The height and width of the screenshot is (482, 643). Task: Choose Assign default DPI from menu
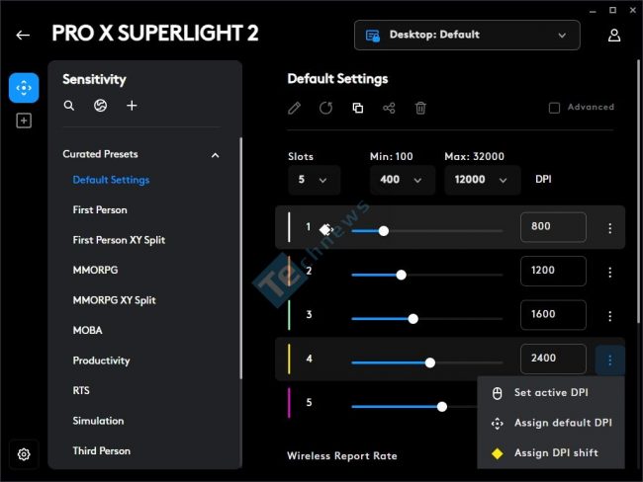click(x=551, y=423)
